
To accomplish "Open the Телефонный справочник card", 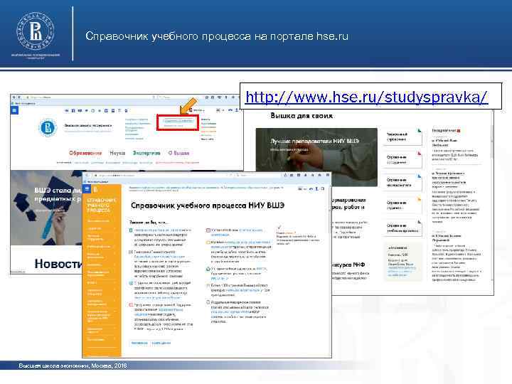I will (x=404, y=137).
